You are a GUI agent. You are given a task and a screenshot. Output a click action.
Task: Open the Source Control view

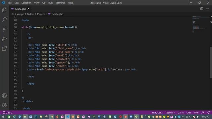[4, 29]
